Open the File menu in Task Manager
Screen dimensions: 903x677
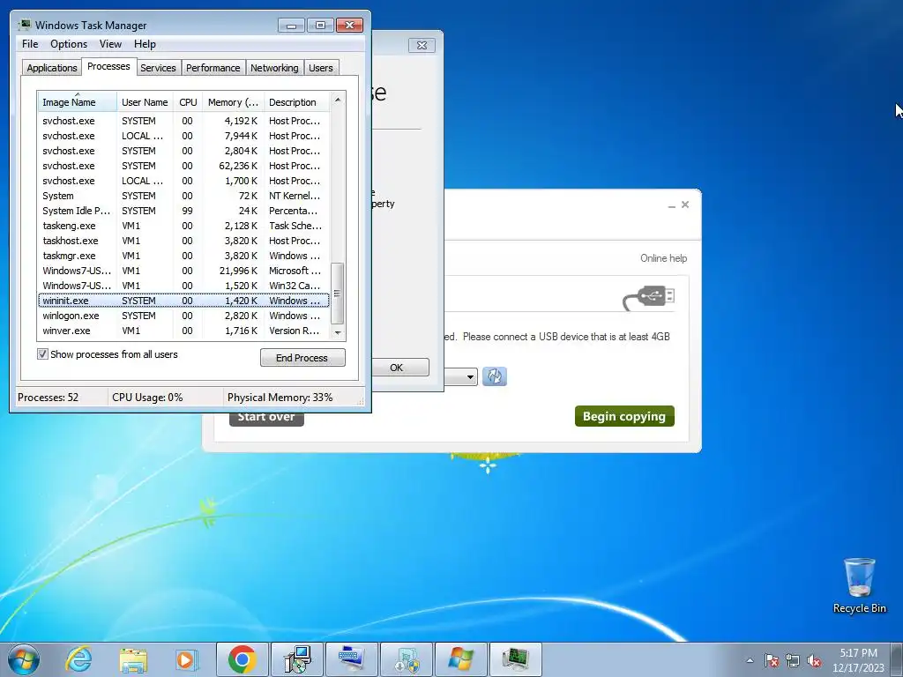point(30,44)
